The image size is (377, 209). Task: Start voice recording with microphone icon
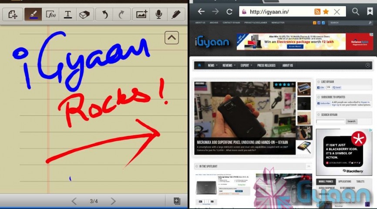(158, 14)
